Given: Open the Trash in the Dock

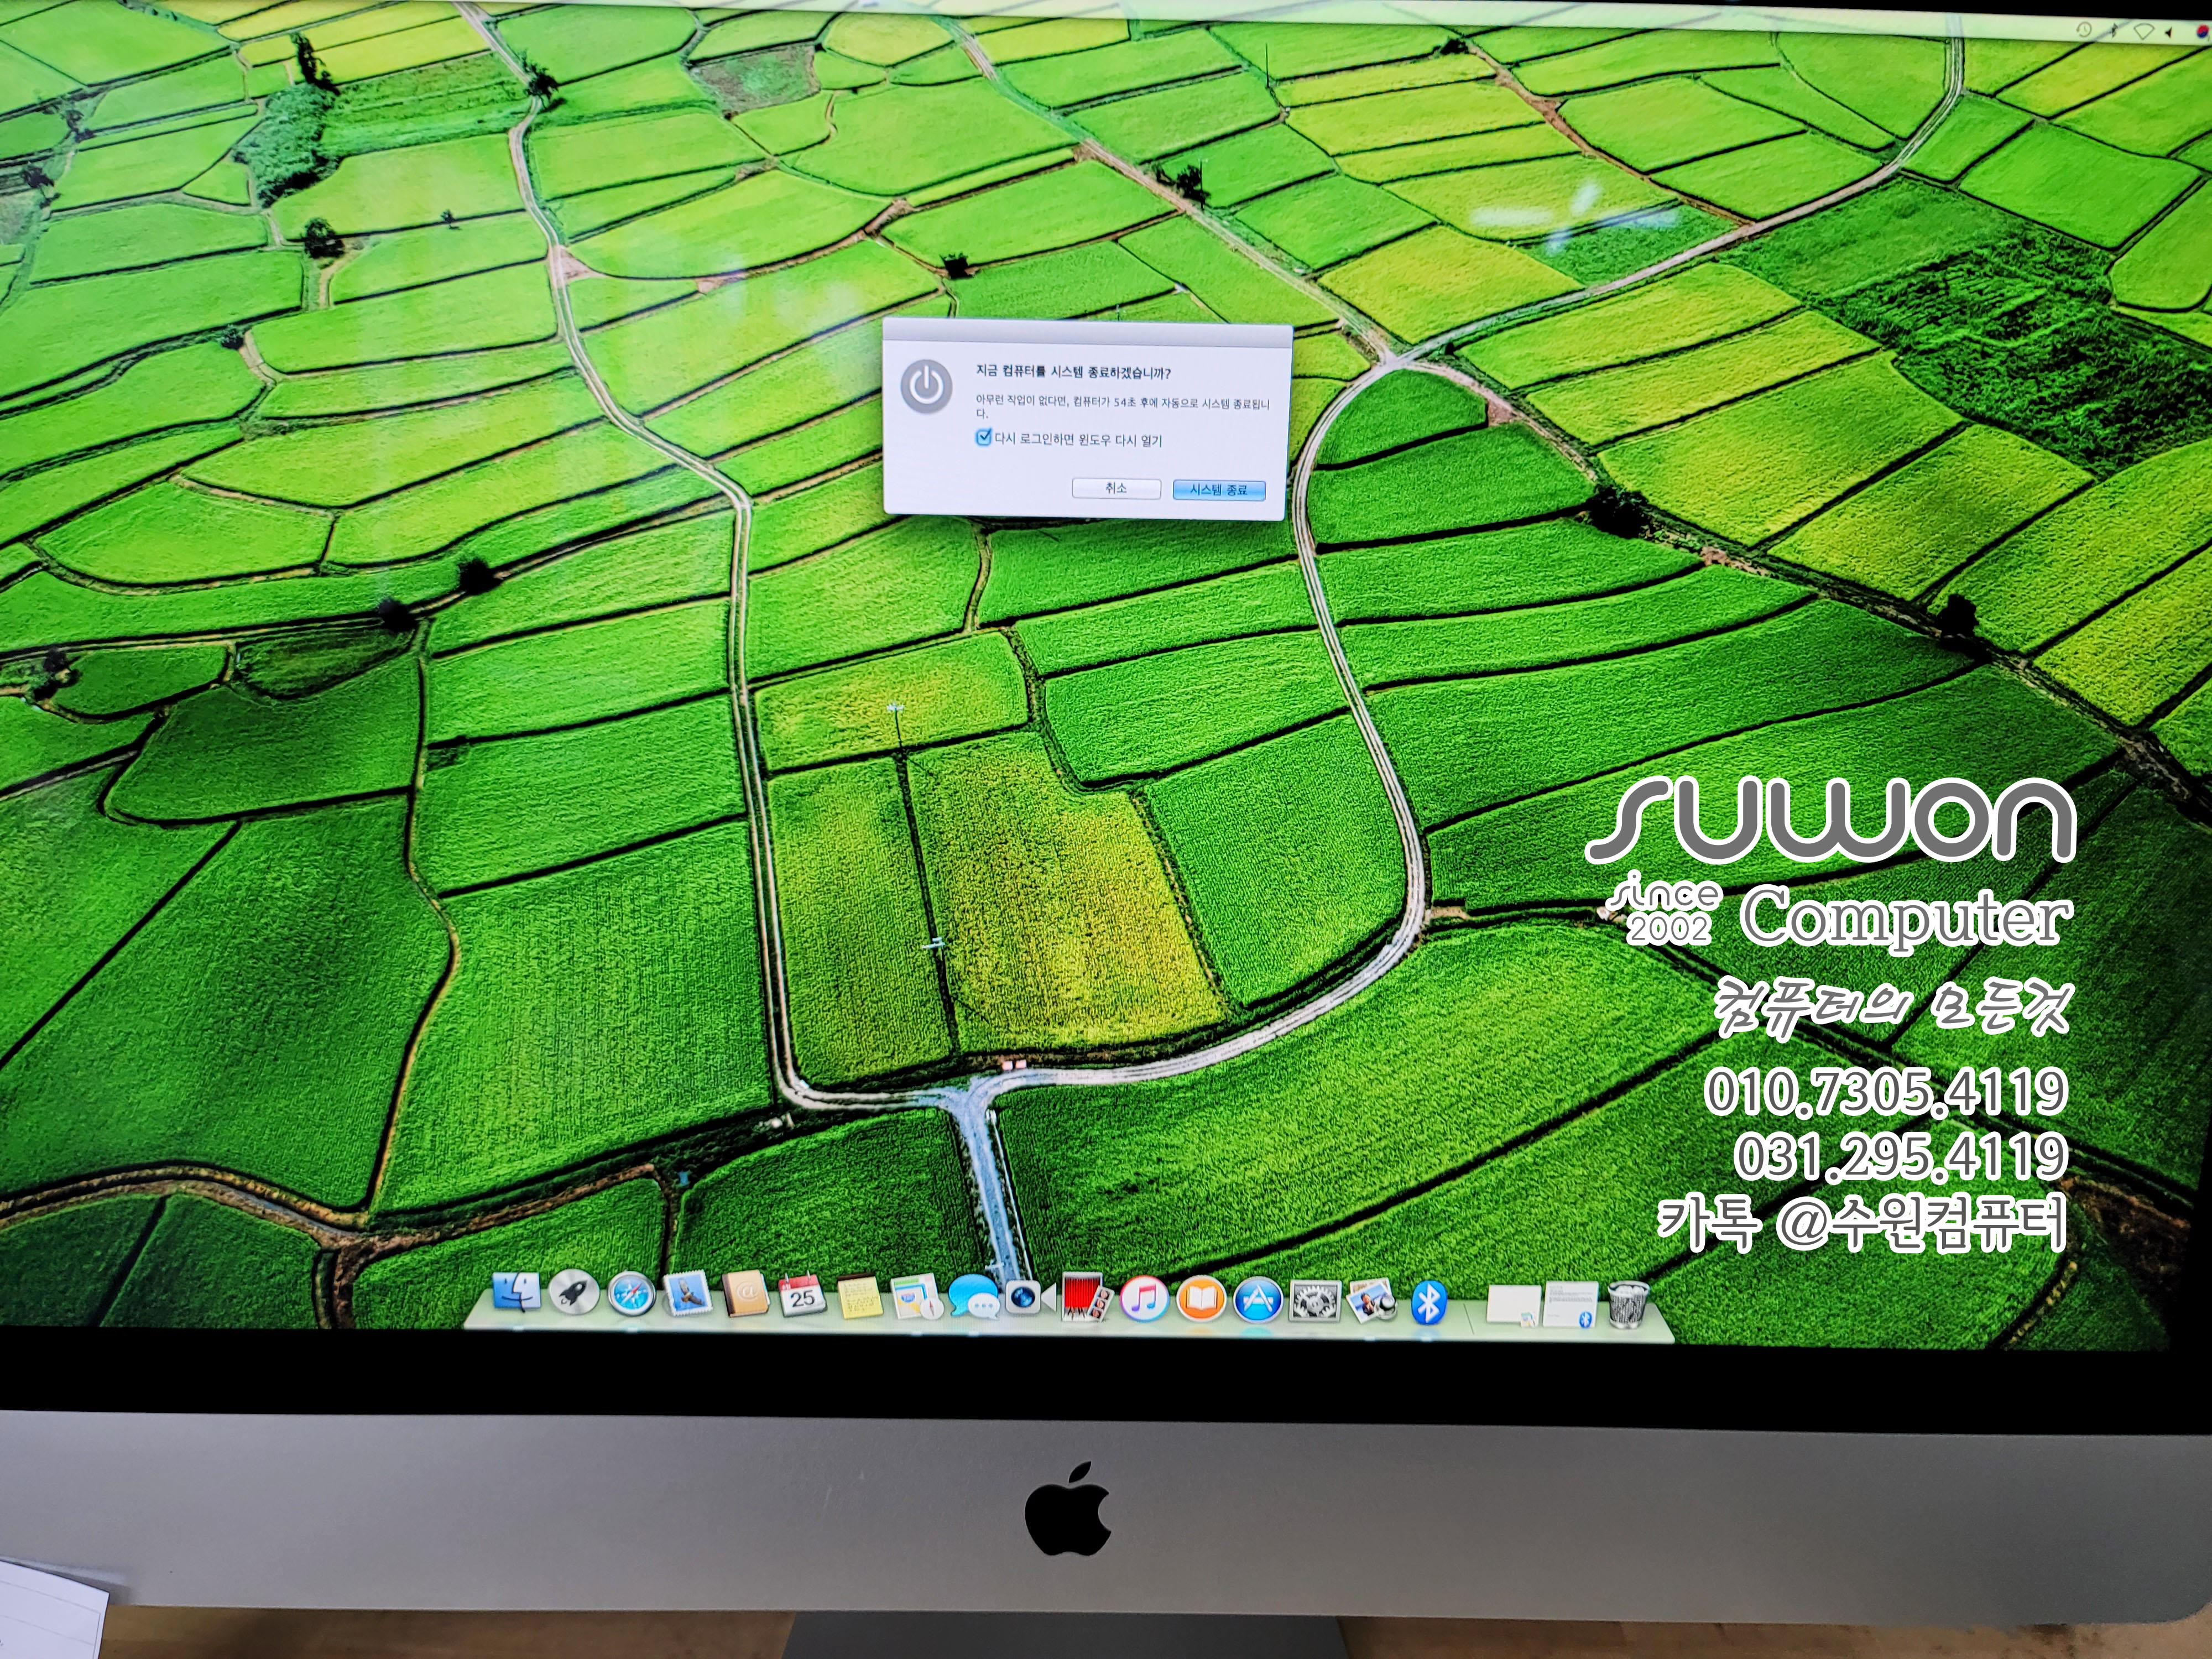Looking at the screenshot, I should pyautogui.click(x=1628, y=1306).
